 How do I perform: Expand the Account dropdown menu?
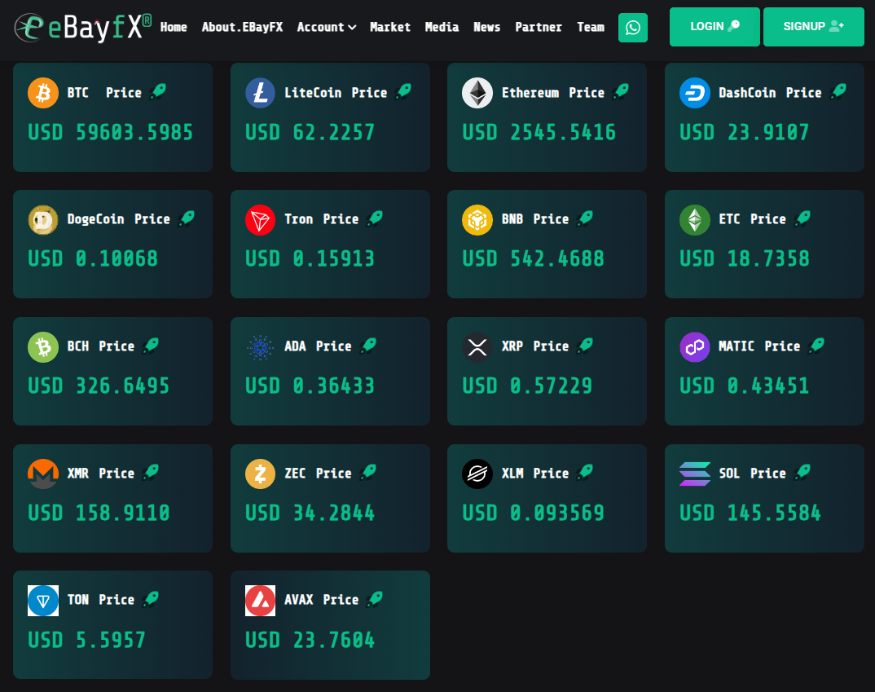(x=326, y=27)
